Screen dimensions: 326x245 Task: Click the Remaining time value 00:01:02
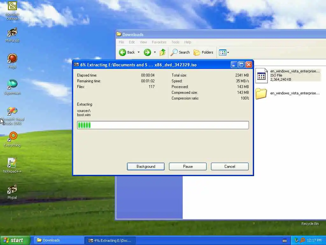point(148,81)
